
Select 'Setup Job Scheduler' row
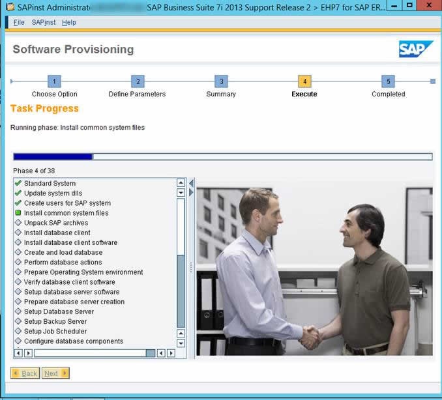point(95,331)
